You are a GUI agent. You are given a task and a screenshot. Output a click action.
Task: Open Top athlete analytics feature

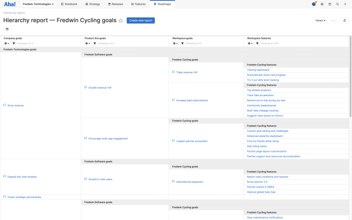pos(259,90)
